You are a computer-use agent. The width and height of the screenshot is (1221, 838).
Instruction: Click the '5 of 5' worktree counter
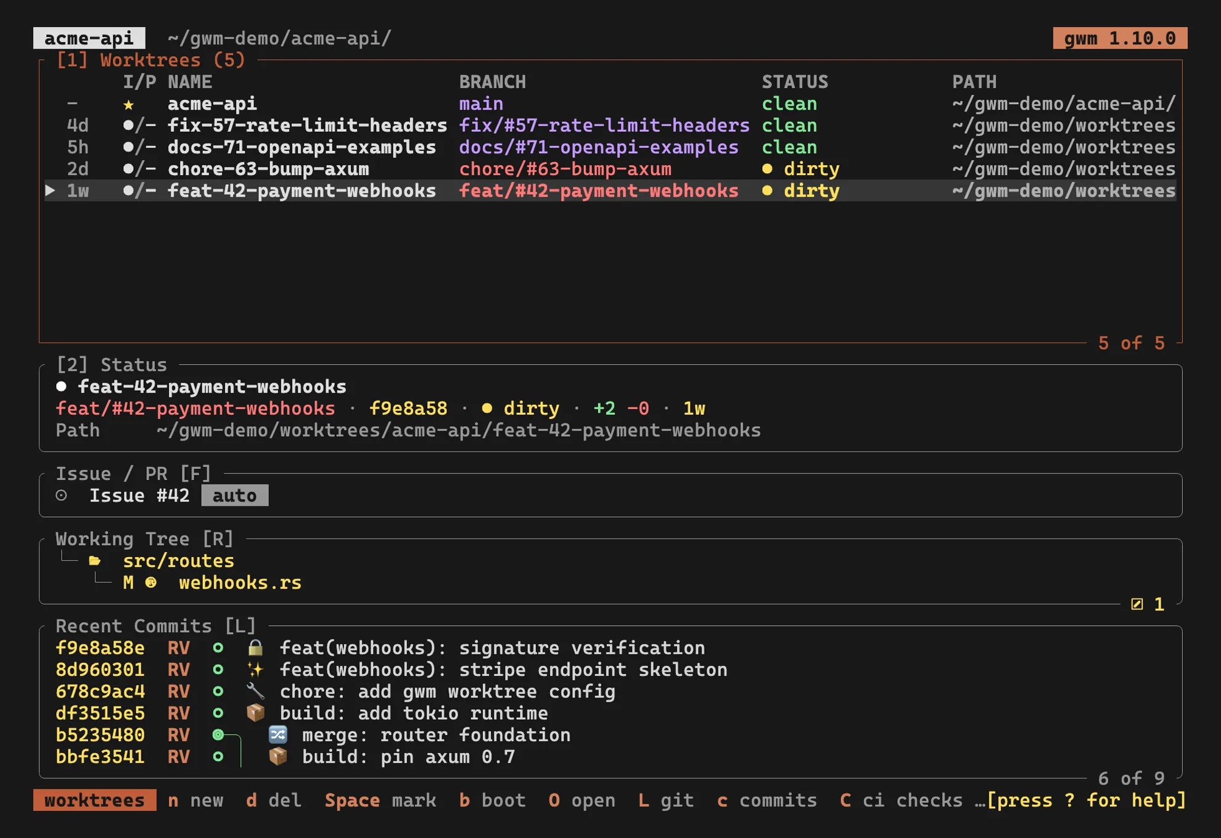pyautogui.click(x=1132, y=343)
